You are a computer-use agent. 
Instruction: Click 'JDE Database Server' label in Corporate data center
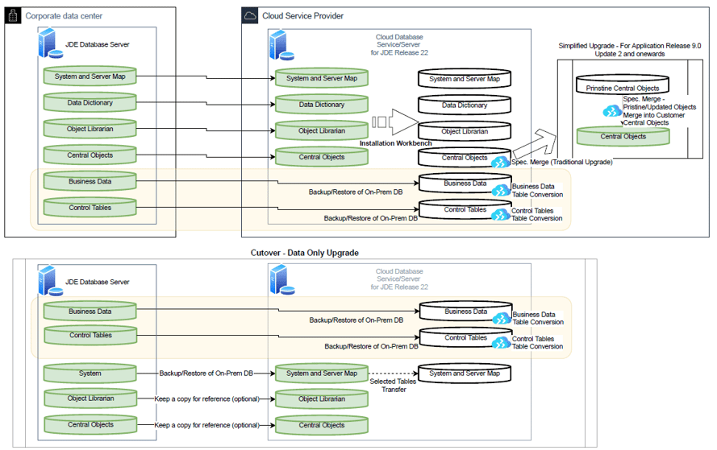tap(98, 44)
